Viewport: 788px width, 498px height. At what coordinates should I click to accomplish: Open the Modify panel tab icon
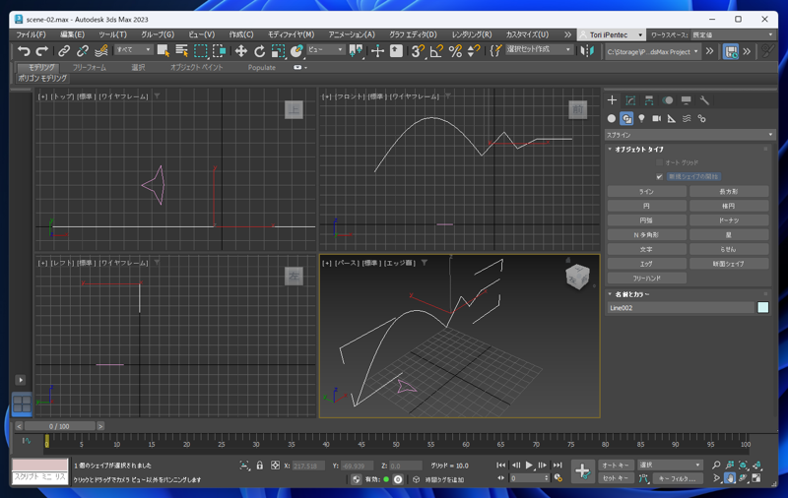tap(630, 100)
